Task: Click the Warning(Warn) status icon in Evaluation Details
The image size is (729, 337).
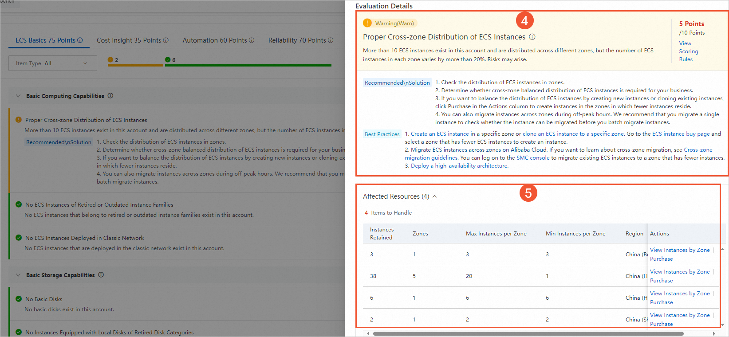Action: 367,23
